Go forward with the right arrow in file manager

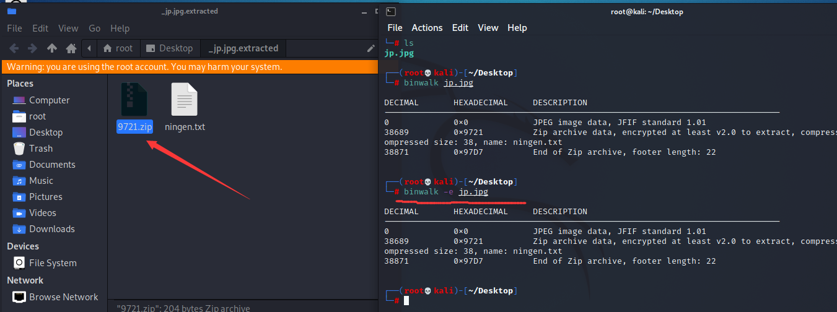pyautogui.click(x=32, y=48)
